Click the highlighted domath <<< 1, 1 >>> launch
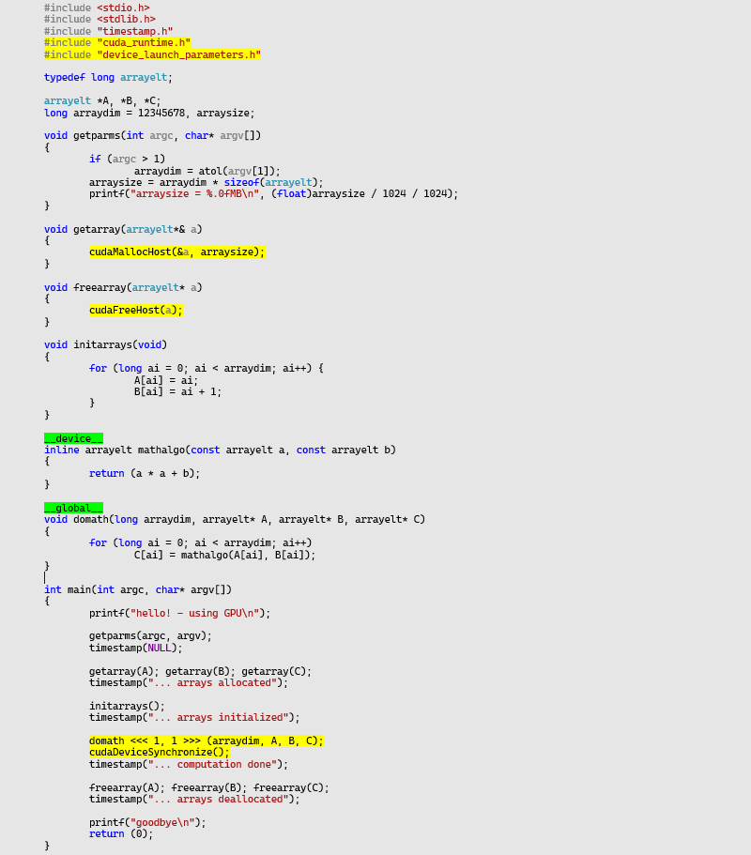751x855 pixels. pyautogui.click(x=207, y=740)
